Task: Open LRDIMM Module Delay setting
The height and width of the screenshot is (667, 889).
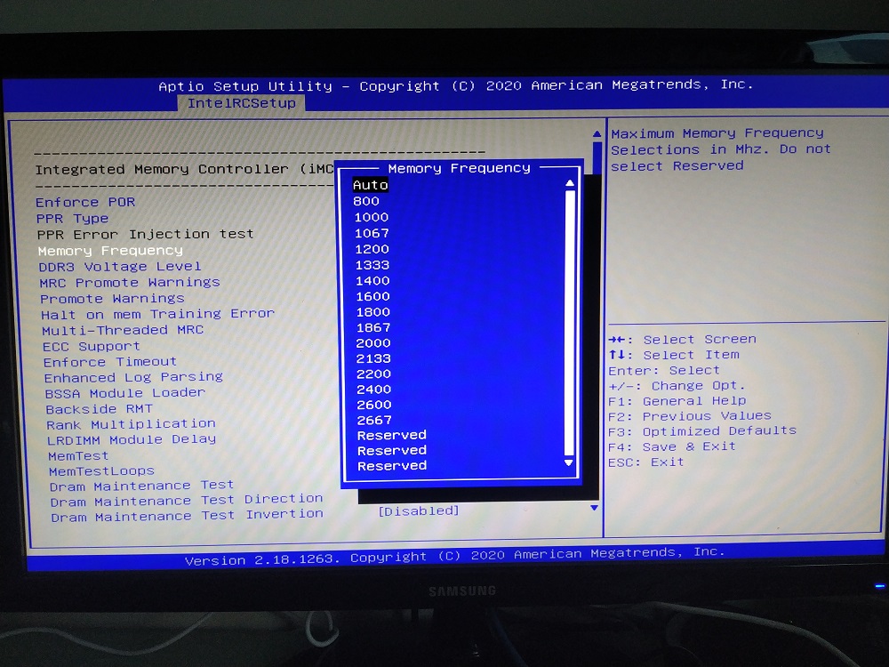Action: tap(132, 439)
